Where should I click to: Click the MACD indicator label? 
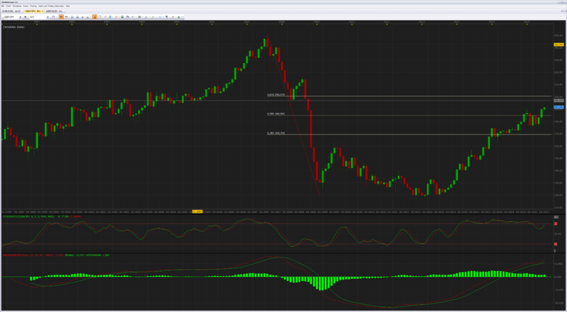pyautogui.click(x=56, y=255)
